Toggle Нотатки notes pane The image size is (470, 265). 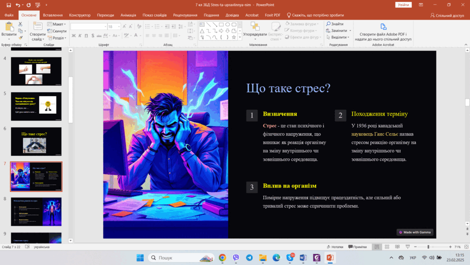pyautogui.click(x=335, y=246)
